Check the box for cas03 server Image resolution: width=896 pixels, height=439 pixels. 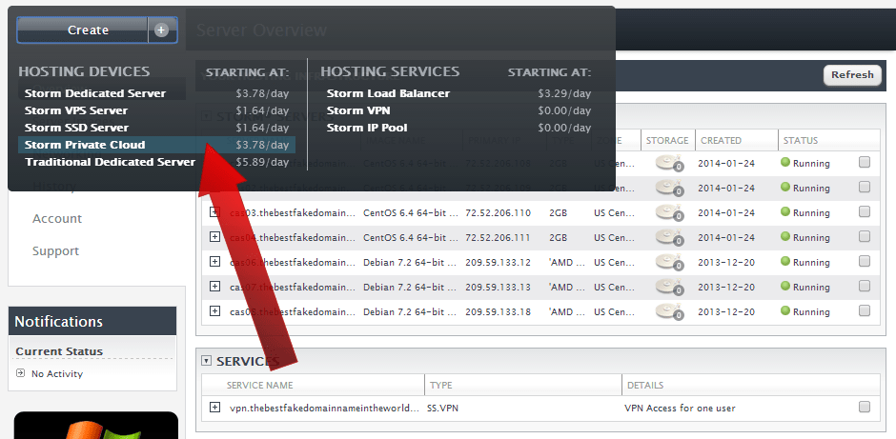click(864, 212)
